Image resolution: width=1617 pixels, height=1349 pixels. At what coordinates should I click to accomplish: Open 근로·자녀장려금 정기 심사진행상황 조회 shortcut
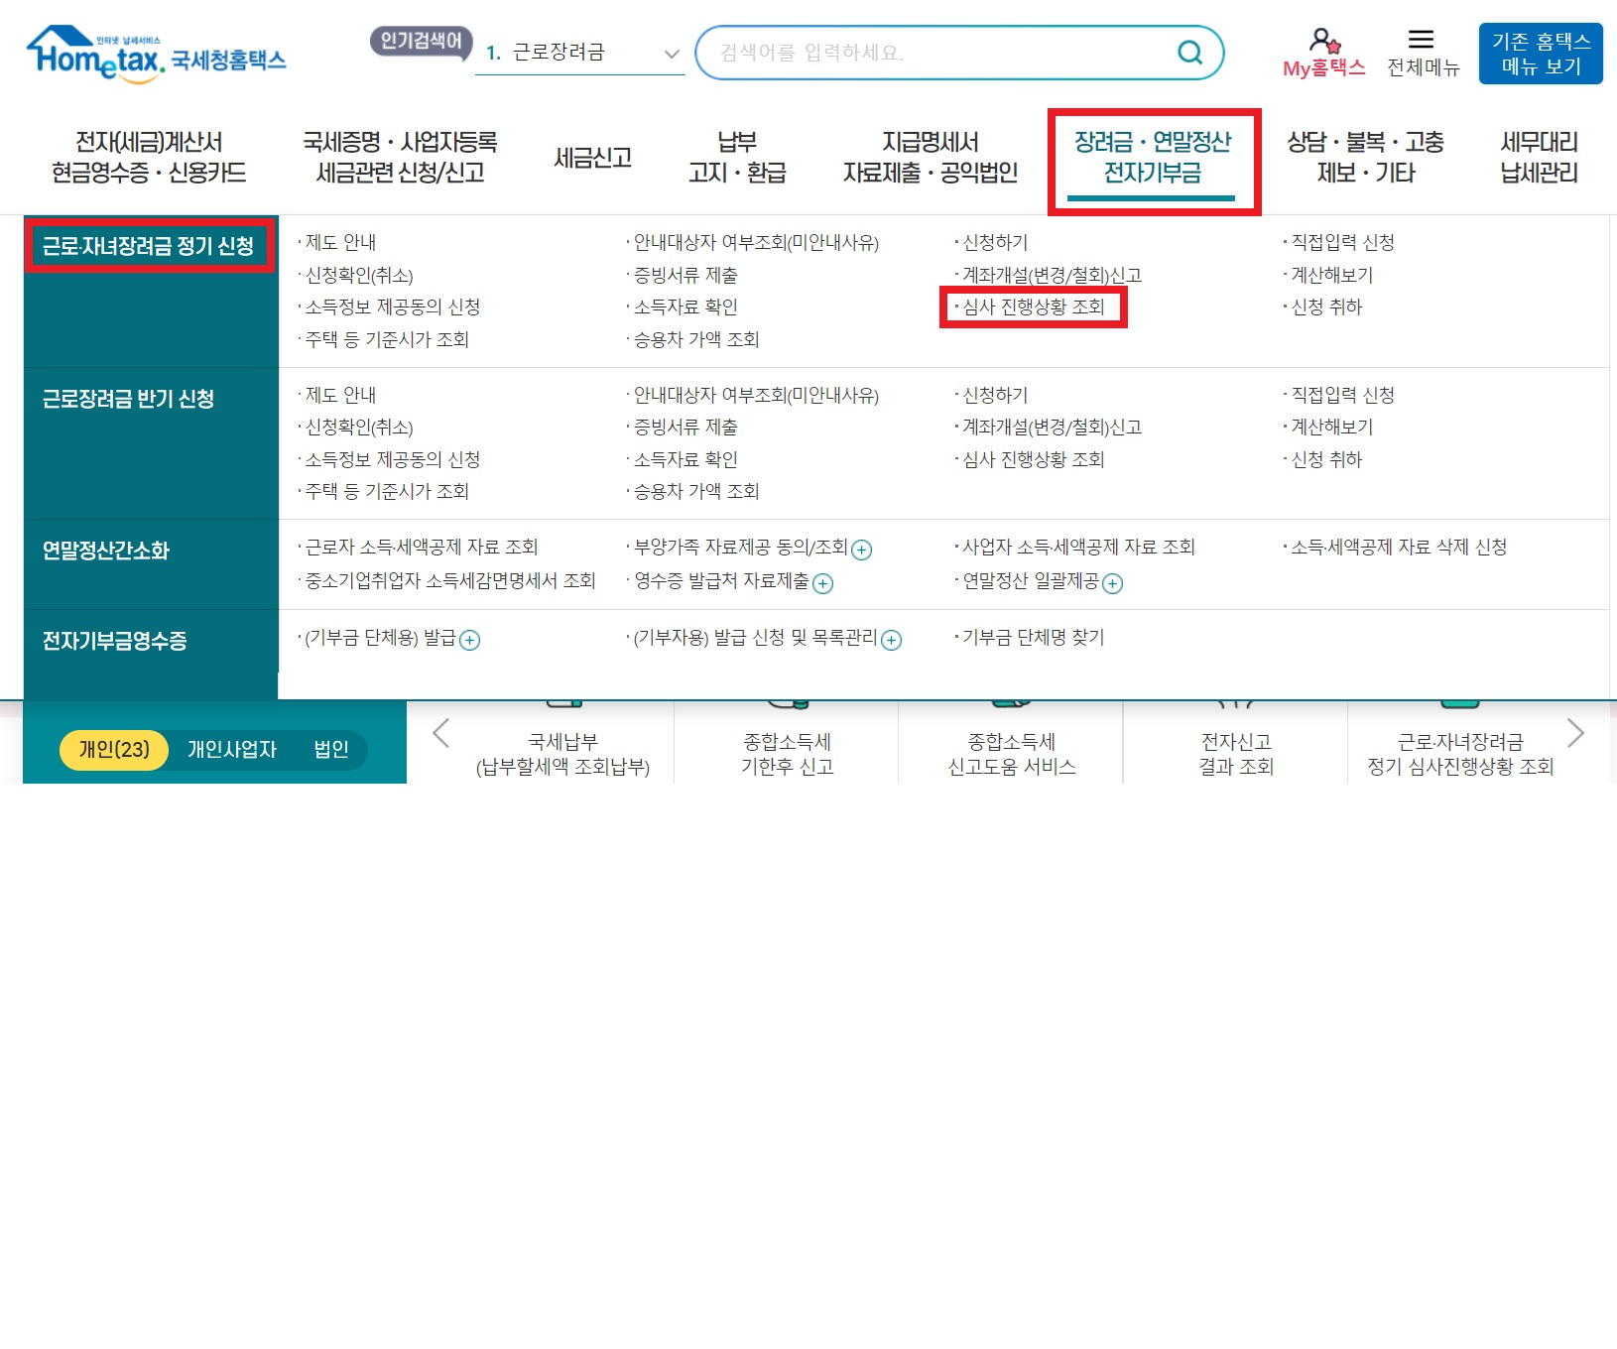(1460, 755)
